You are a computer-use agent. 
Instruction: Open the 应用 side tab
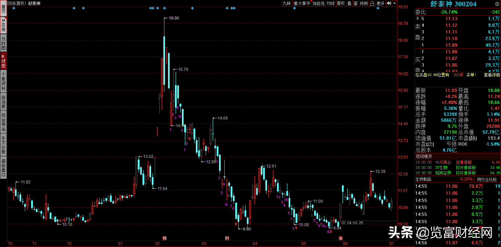pyautogui.click(x=3, y=25)
